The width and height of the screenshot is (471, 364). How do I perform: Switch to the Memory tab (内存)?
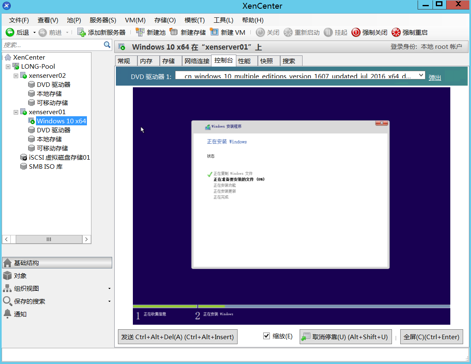[x=148, y=61]
